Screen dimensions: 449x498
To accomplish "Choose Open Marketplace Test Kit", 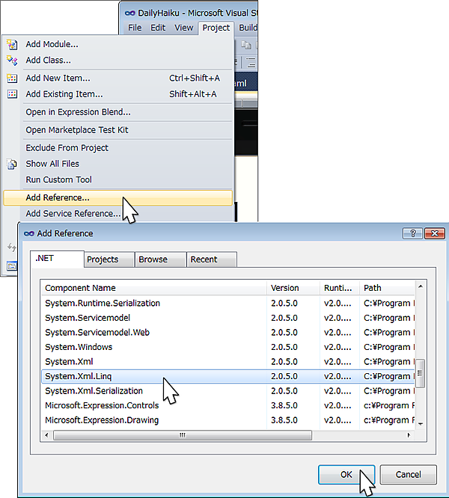I will 118,130.
